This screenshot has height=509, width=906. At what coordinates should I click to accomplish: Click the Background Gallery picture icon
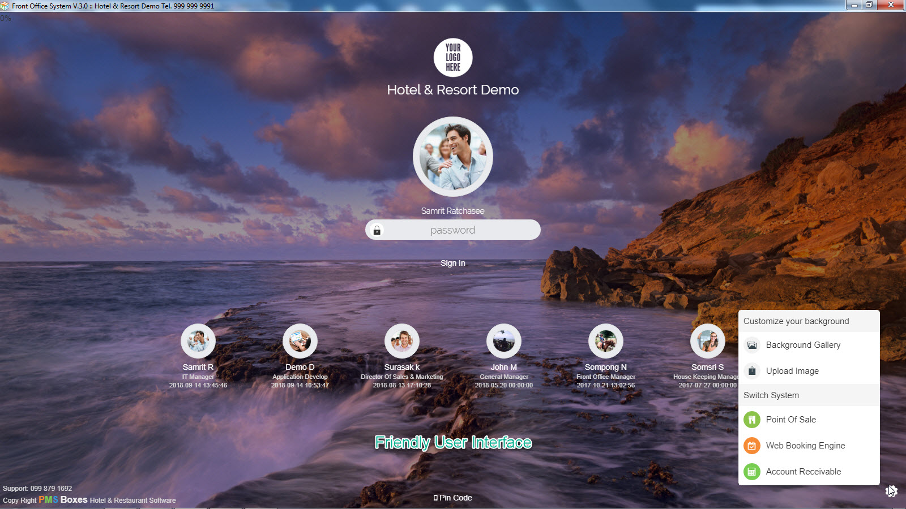751,345
